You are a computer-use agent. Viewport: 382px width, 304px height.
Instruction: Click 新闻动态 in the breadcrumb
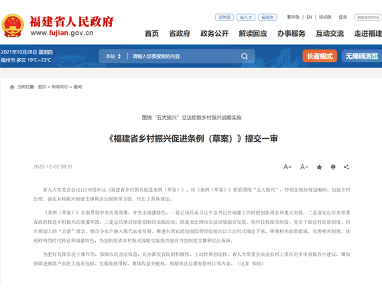click(x=60, y=87)
